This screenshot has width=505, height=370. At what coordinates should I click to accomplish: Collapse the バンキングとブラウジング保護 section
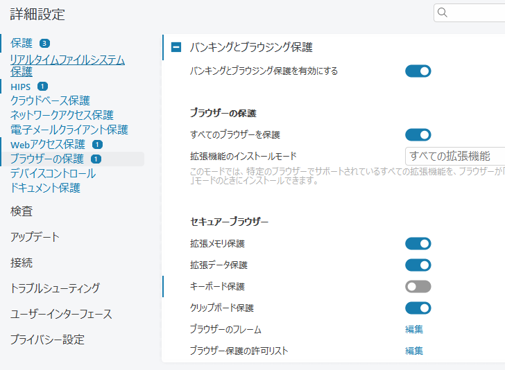click(176, 47)
